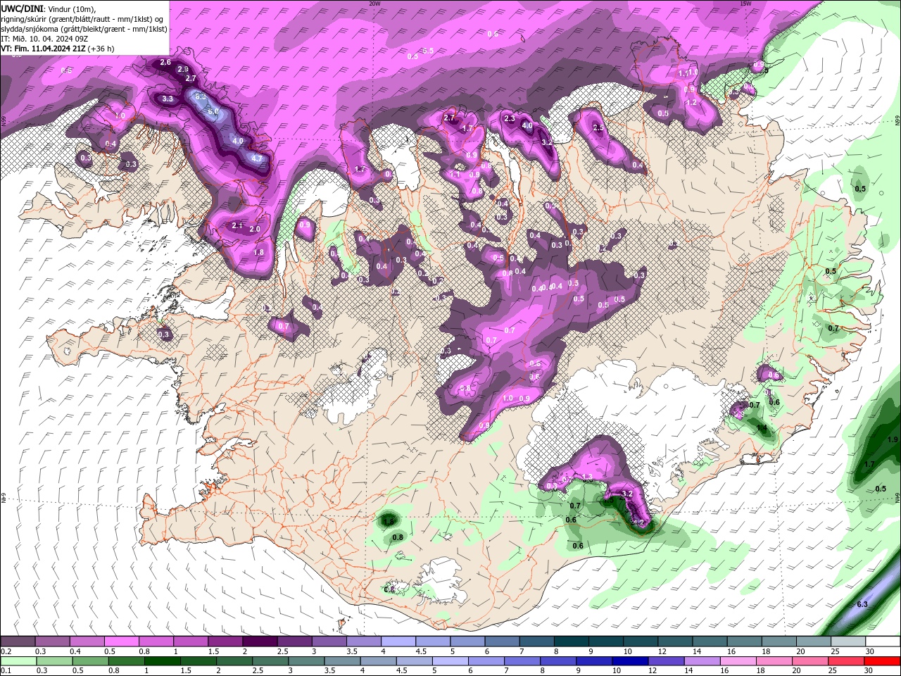
Task: Click the initial time 'IT: Mið. 10. 04. 2024 09Z'
Action: [44, 39]
